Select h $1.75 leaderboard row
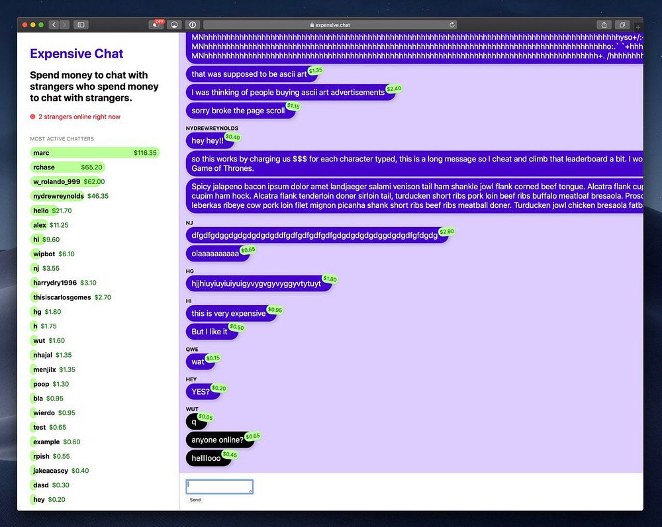662x527 pixels. click(44, 326)
